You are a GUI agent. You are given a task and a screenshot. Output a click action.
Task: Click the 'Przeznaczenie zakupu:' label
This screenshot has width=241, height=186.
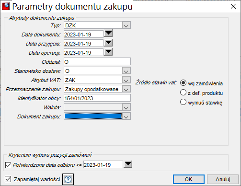click(x=33, y=89)
